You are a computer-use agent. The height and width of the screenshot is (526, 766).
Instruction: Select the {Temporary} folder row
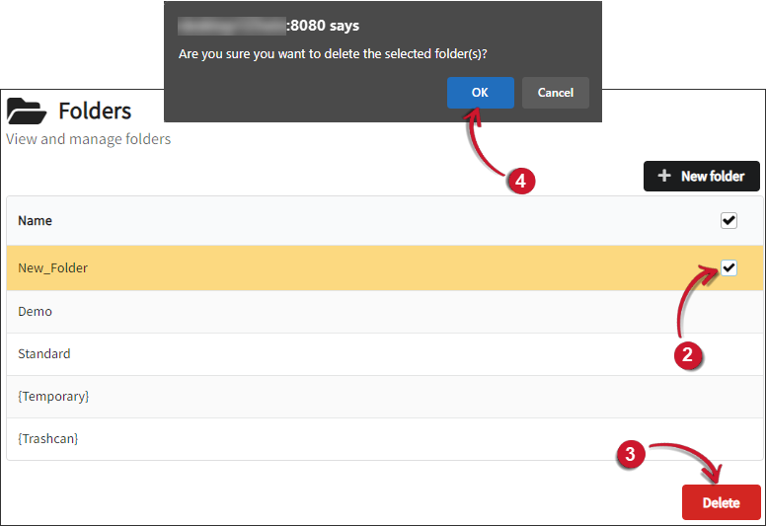click(x=385, y=397)
